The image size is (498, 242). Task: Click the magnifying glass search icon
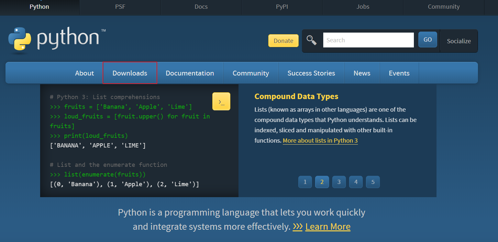point(312,40)
